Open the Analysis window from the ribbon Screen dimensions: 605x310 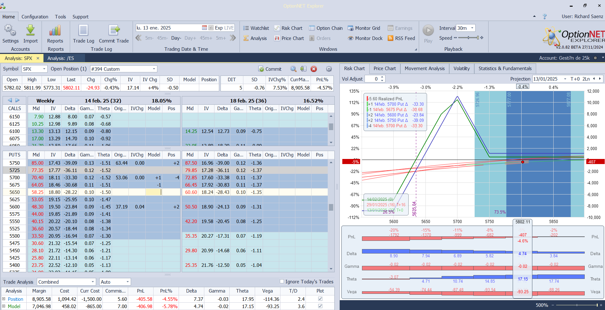coord(255,38)
